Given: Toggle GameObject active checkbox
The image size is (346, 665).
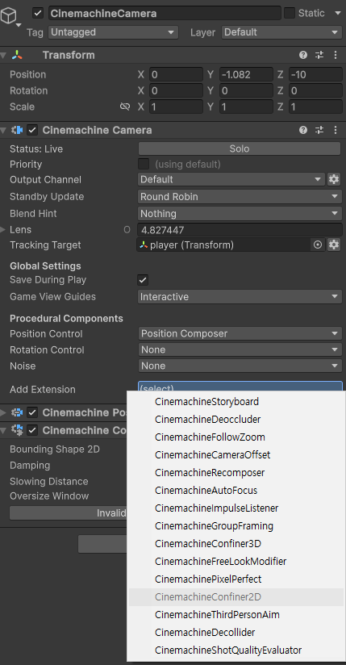Looking at the screenshot, I should (38, 13).
